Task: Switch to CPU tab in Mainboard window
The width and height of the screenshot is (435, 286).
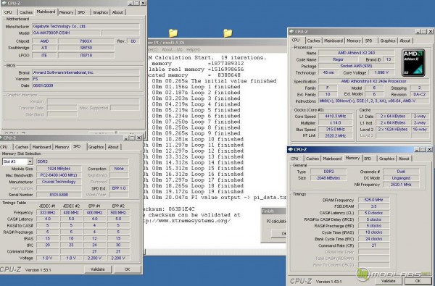Action: coord(8,12)
